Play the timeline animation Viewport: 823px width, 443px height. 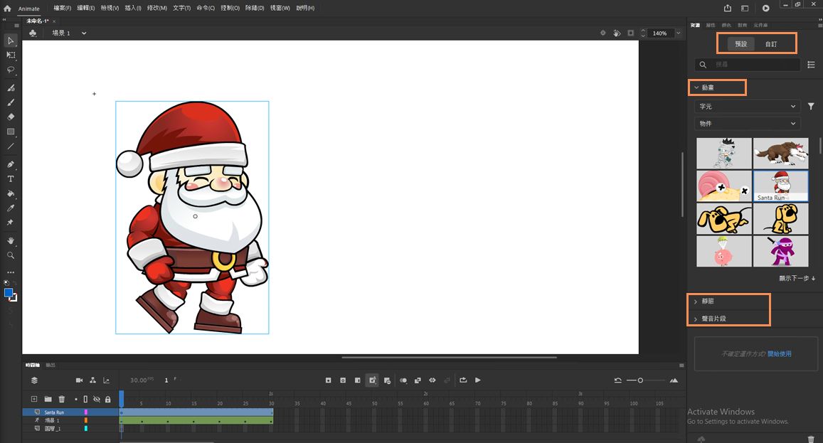click(x=477, y=380)
